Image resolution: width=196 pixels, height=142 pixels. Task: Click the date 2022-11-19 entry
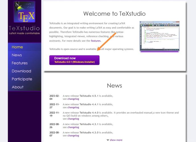click(54, 114)
